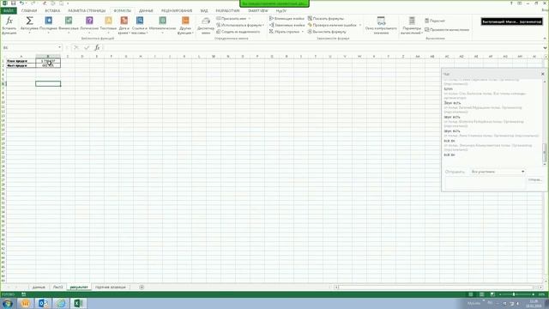Switch to the Data ribbon tab
Viewport: 549px width, 309px height.
click(147, 11)
